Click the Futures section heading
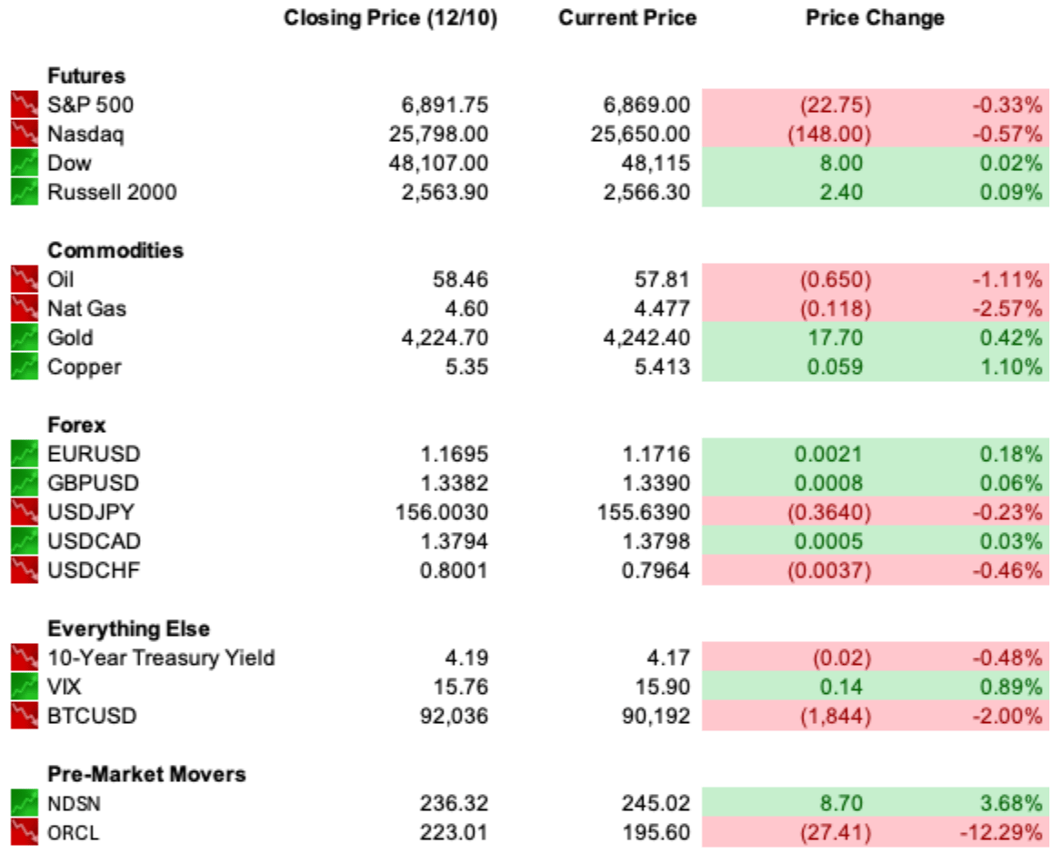The width and height of the screenshot is (1053, 853). [86, 75]
